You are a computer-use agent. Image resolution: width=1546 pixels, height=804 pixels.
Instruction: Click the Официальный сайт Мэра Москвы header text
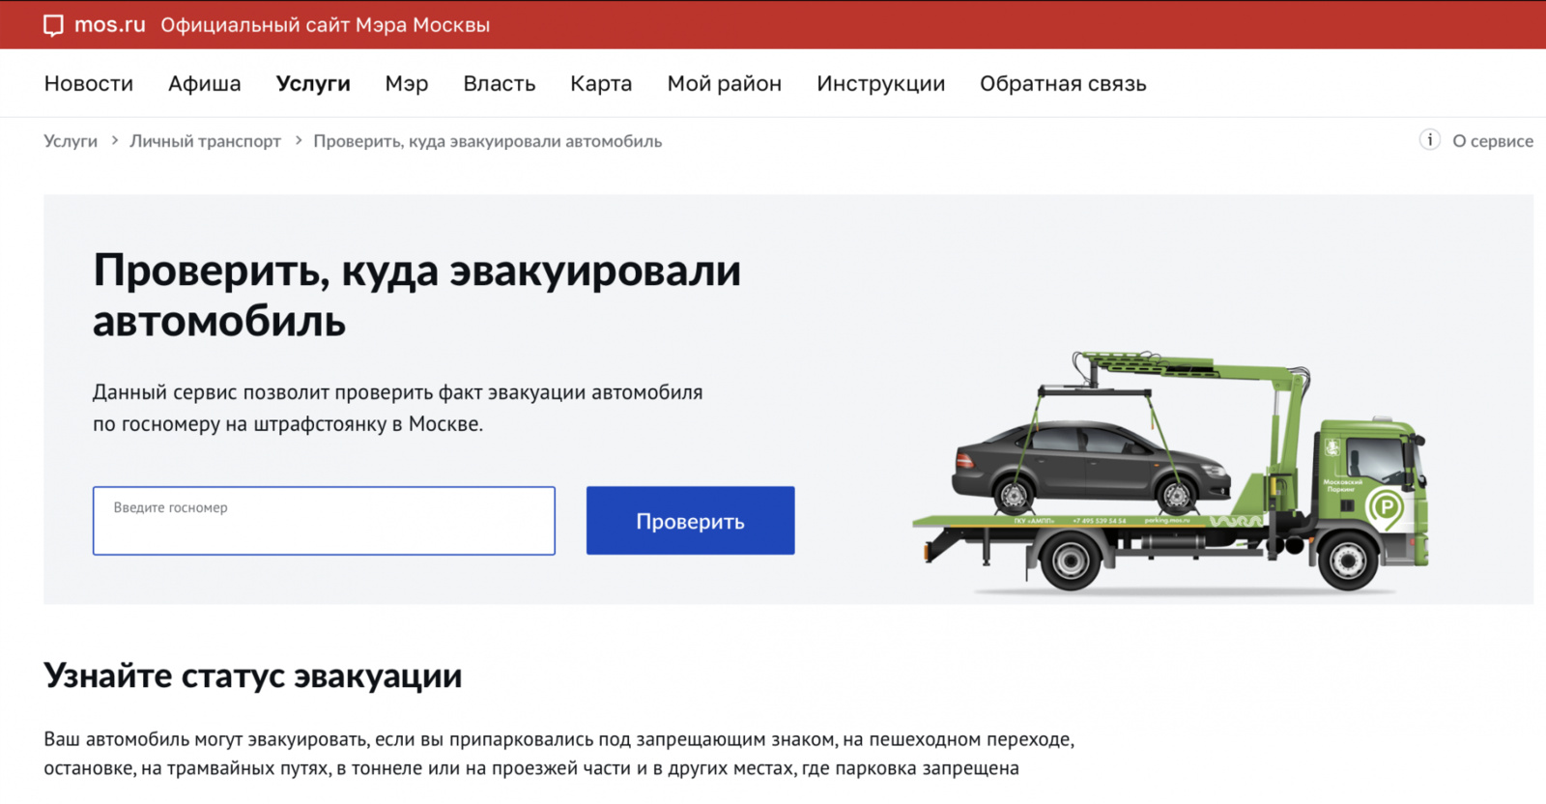(326, 25)
